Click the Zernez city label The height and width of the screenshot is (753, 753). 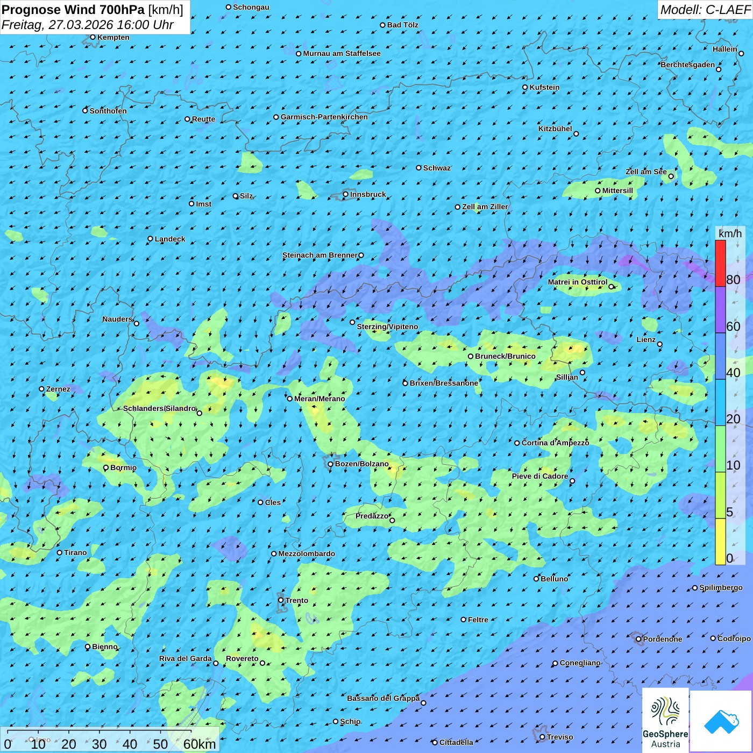click(58, 389)
